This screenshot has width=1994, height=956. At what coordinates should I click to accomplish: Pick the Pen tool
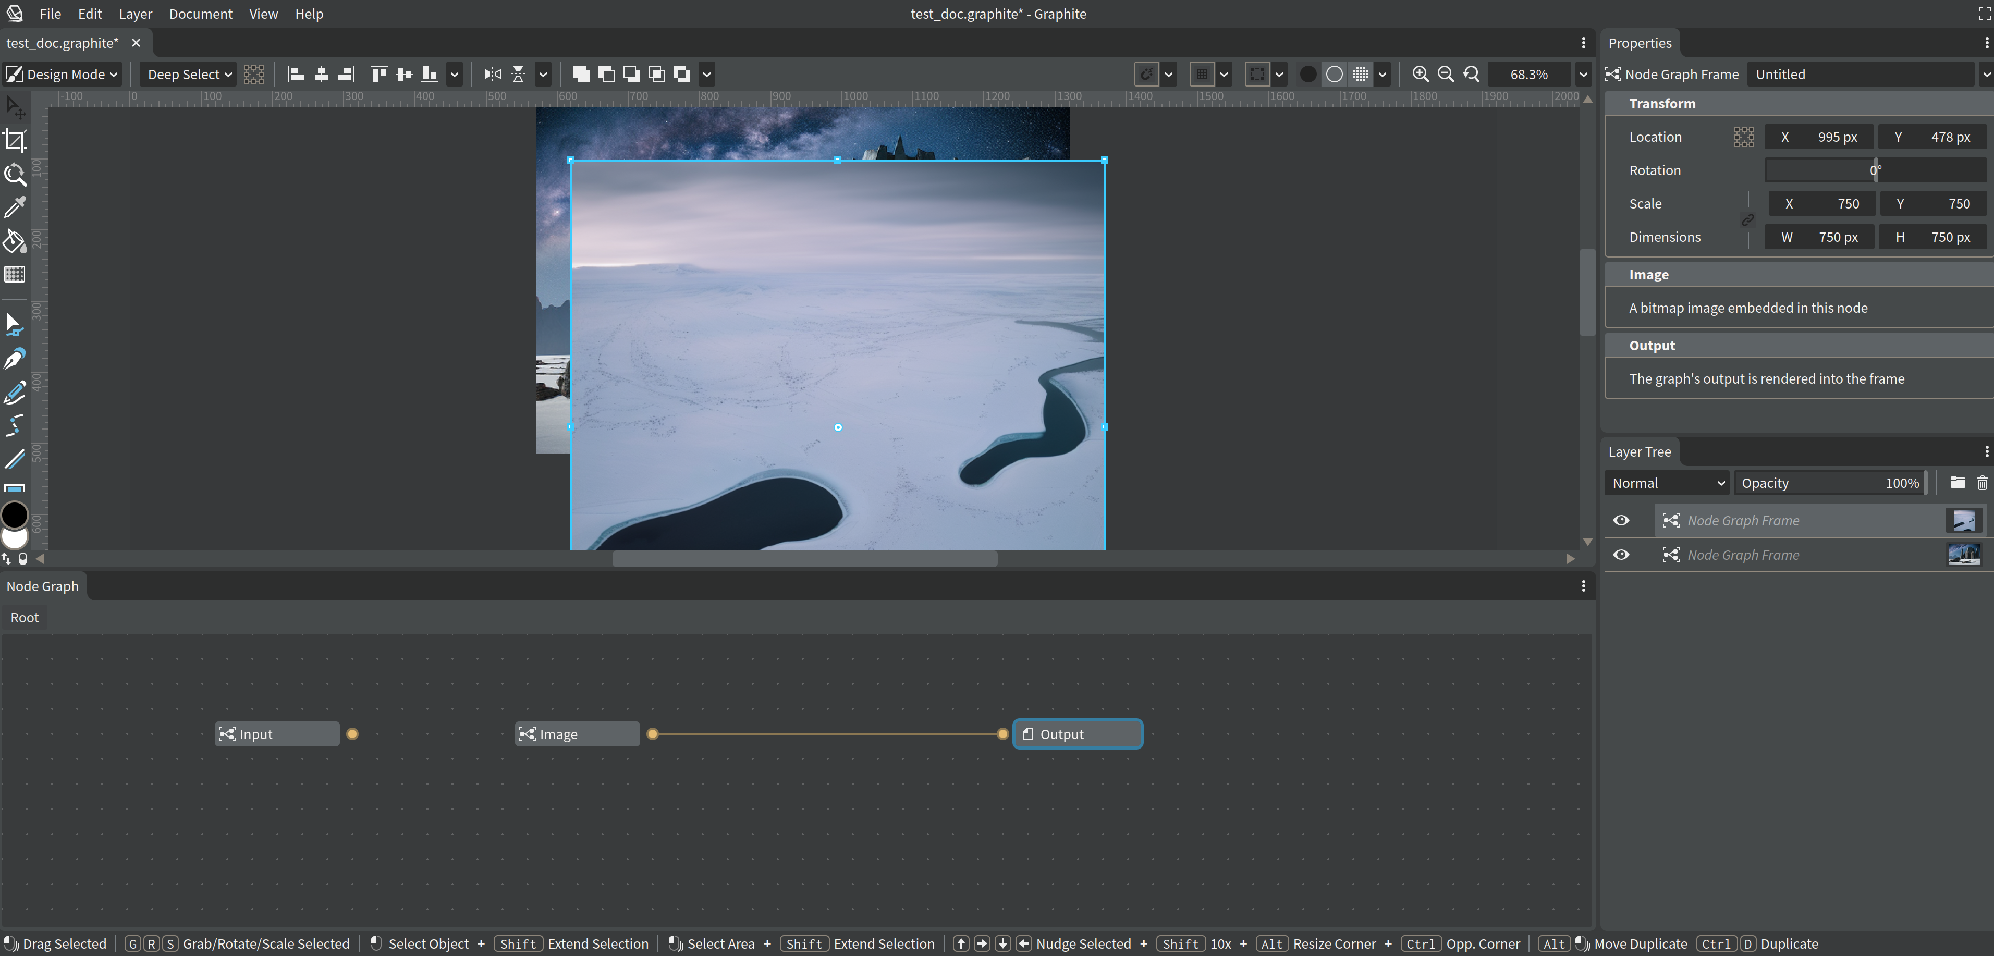16,358
